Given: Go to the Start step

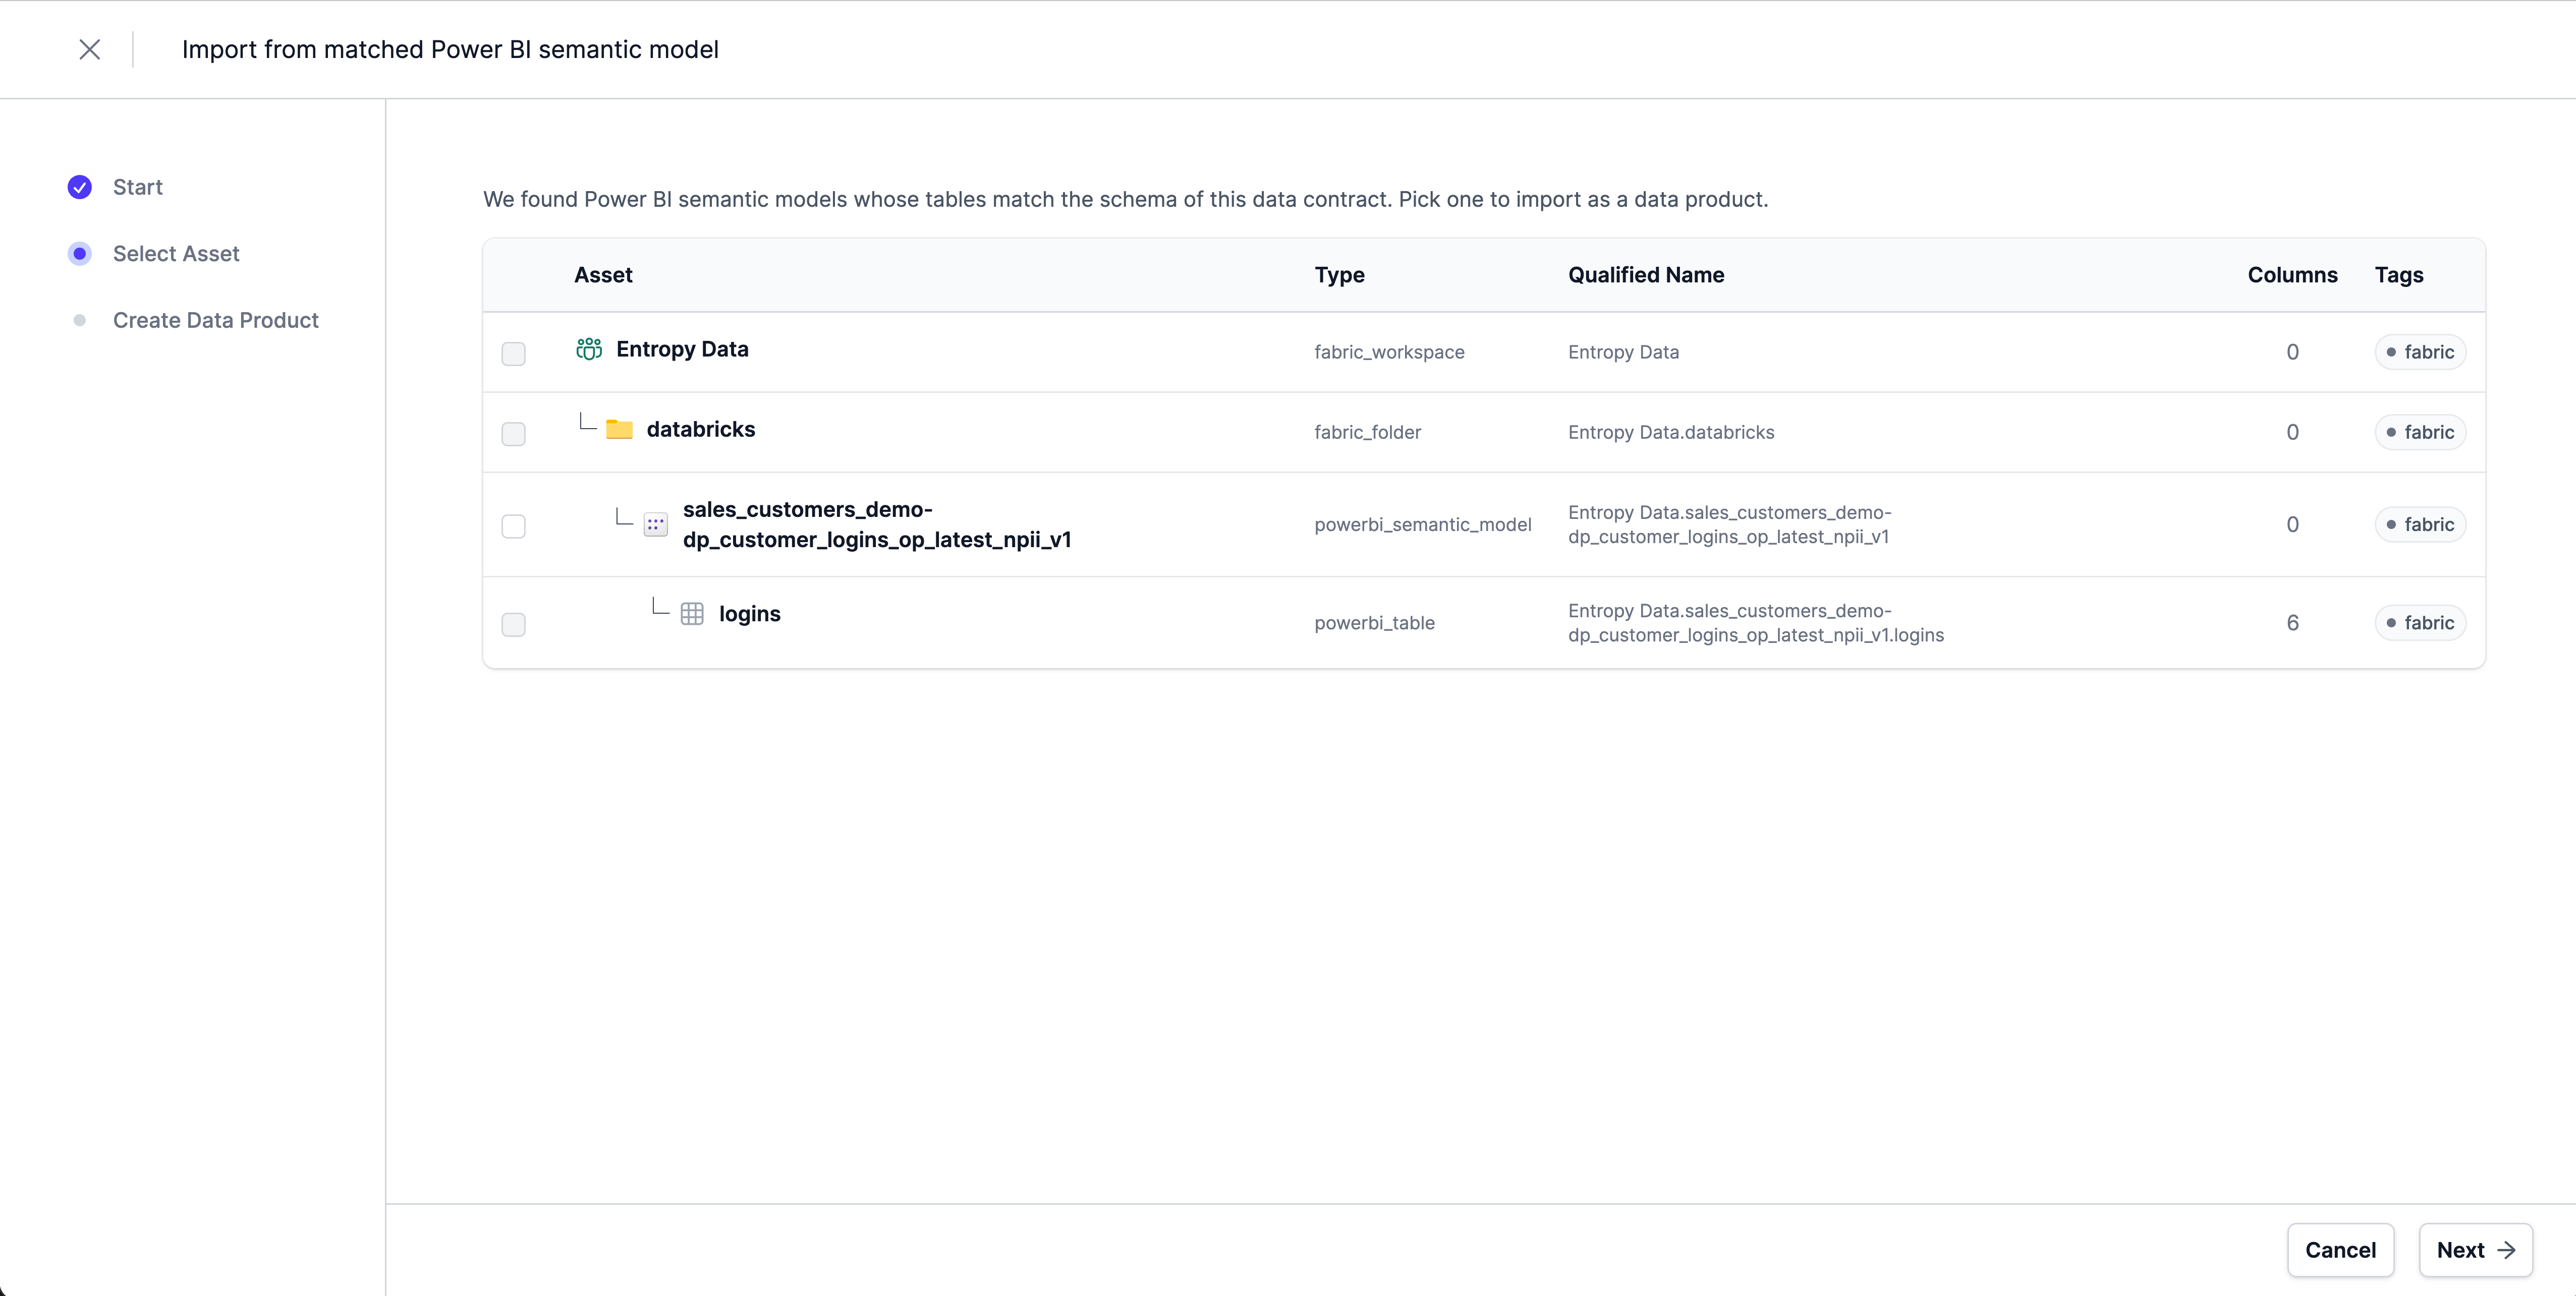Looking at the screenshot, I should (137, 187).
